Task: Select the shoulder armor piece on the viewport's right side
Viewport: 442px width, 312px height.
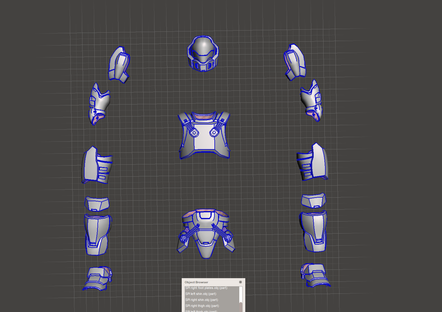Action: (x=295, y=62)
